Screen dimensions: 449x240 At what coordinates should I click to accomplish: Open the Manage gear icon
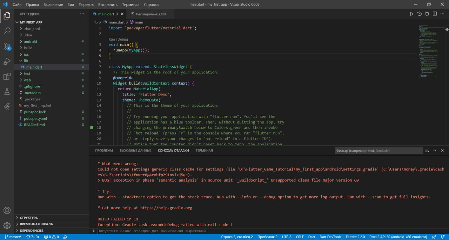coord(7,226)
